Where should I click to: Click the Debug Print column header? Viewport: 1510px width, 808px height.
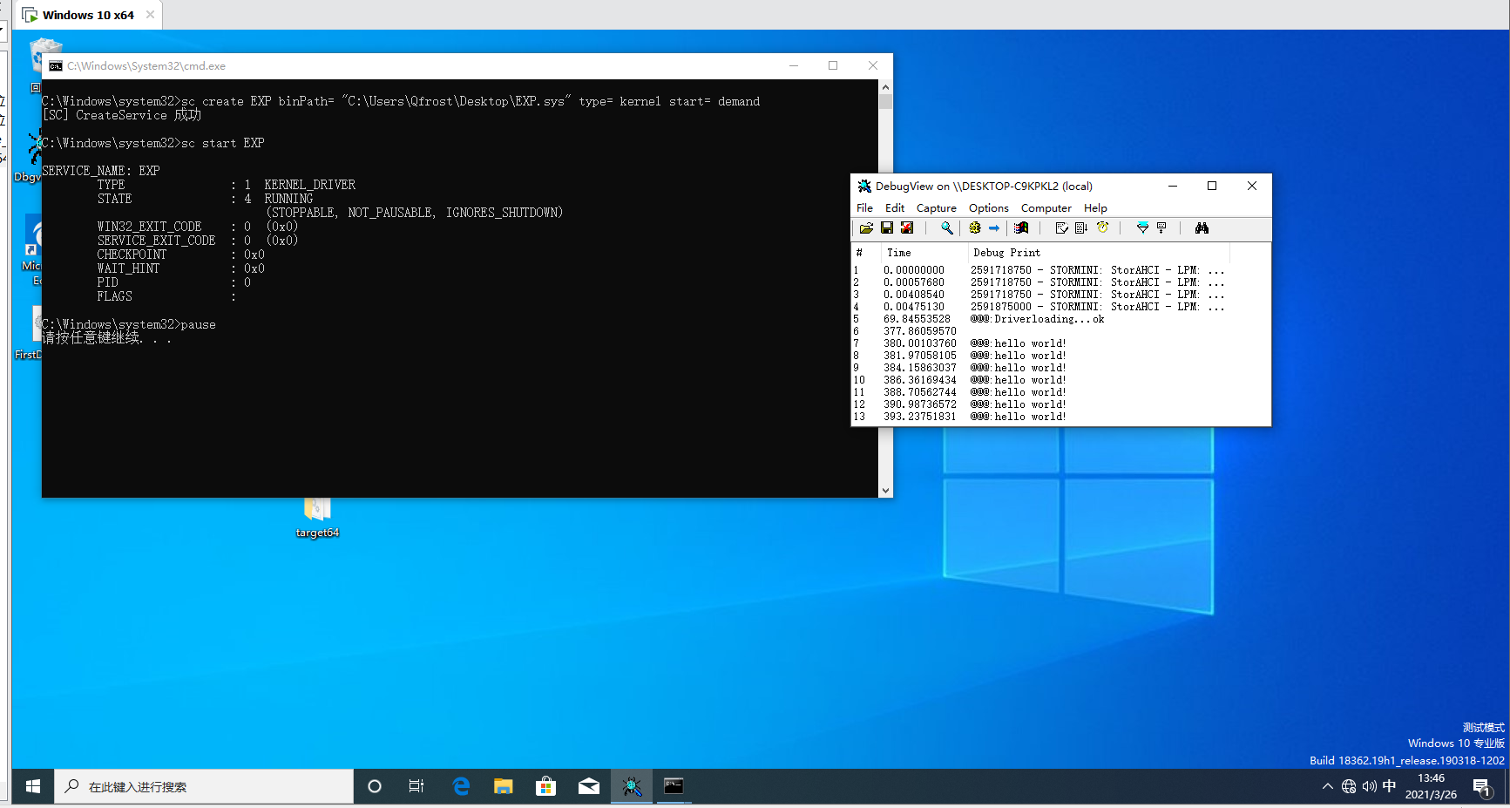coord(1006,253)
